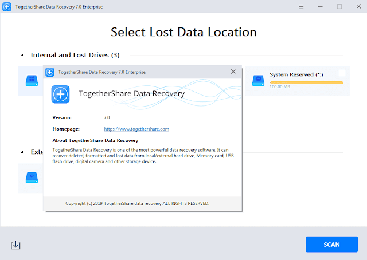Select the Windows system drive icon

32,80
